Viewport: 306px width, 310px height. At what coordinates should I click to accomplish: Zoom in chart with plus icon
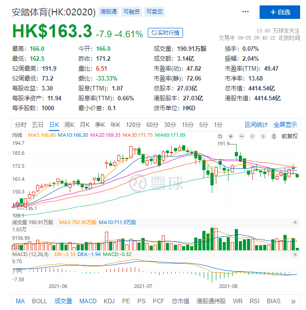click(231, 136)
